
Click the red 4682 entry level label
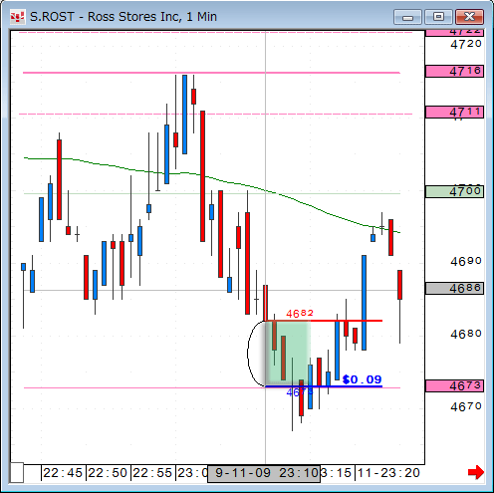[x=300, y=314]
